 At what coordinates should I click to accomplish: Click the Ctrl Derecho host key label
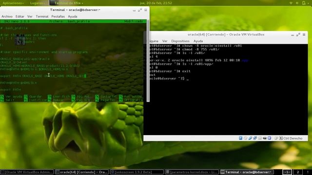(x=292, y=138)
